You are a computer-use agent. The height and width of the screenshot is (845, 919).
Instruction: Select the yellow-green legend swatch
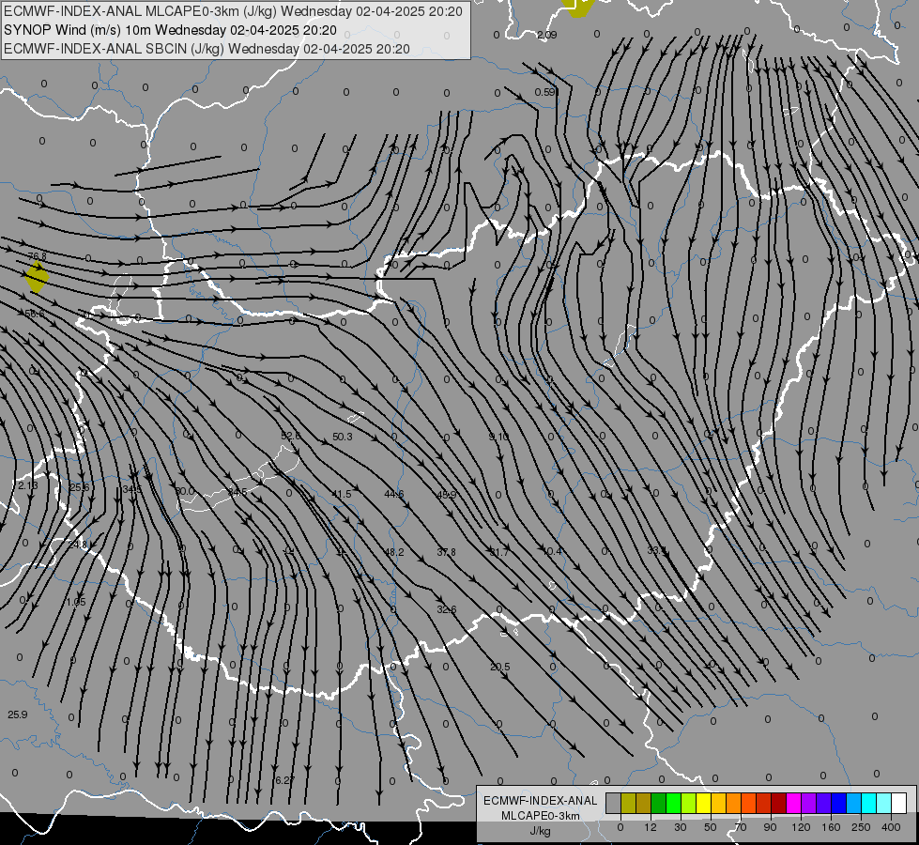pos(689,803)
